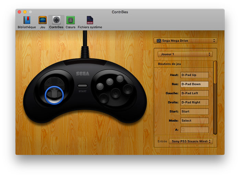Click the Haut: label
Viewport: 240px width, 177px height.
pos(174,75)
